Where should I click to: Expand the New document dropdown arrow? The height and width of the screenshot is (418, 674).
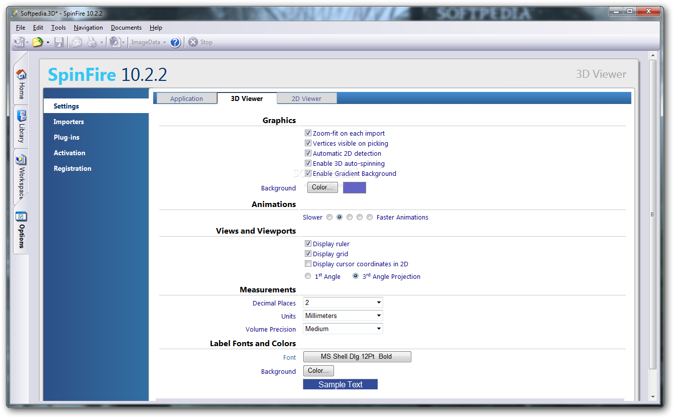[x=28, y=43]
